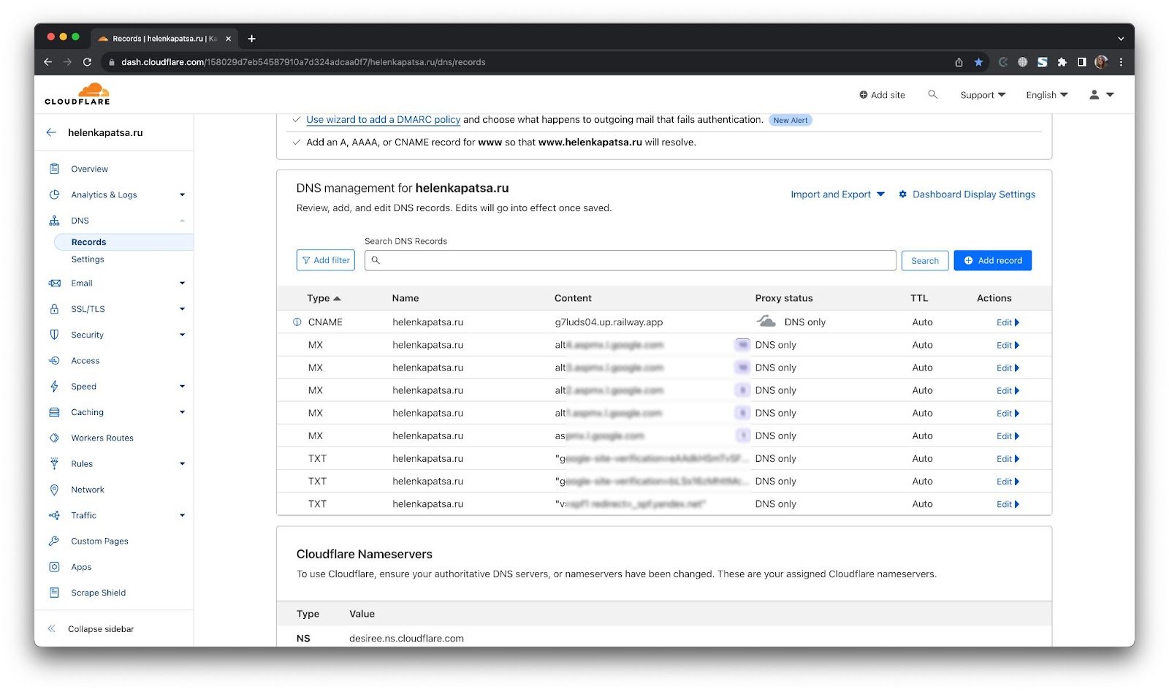The height and width of the screenshot is (692, 1169).
Task: Open the Support dropdown
Action: 983,95
